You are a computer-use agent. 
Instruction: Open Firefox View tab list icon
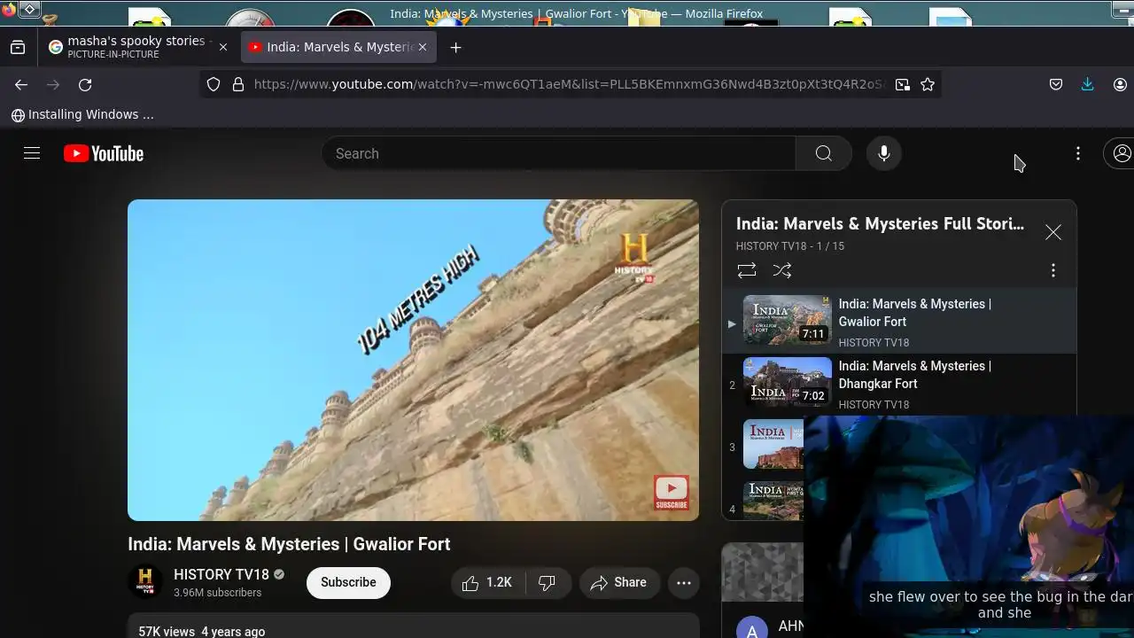[x=18, y=47]
